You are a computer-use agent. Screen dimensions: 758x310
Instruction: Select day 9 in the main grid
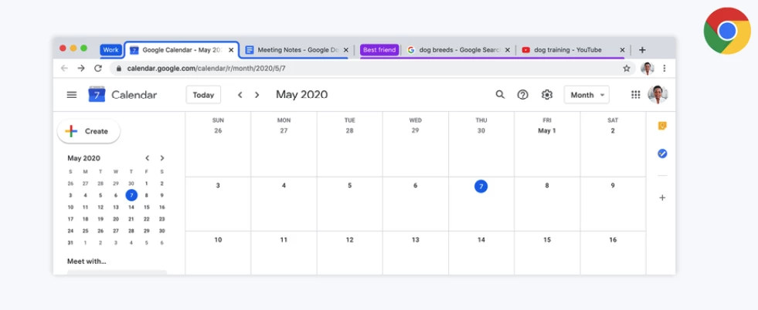tap(613, 186)
